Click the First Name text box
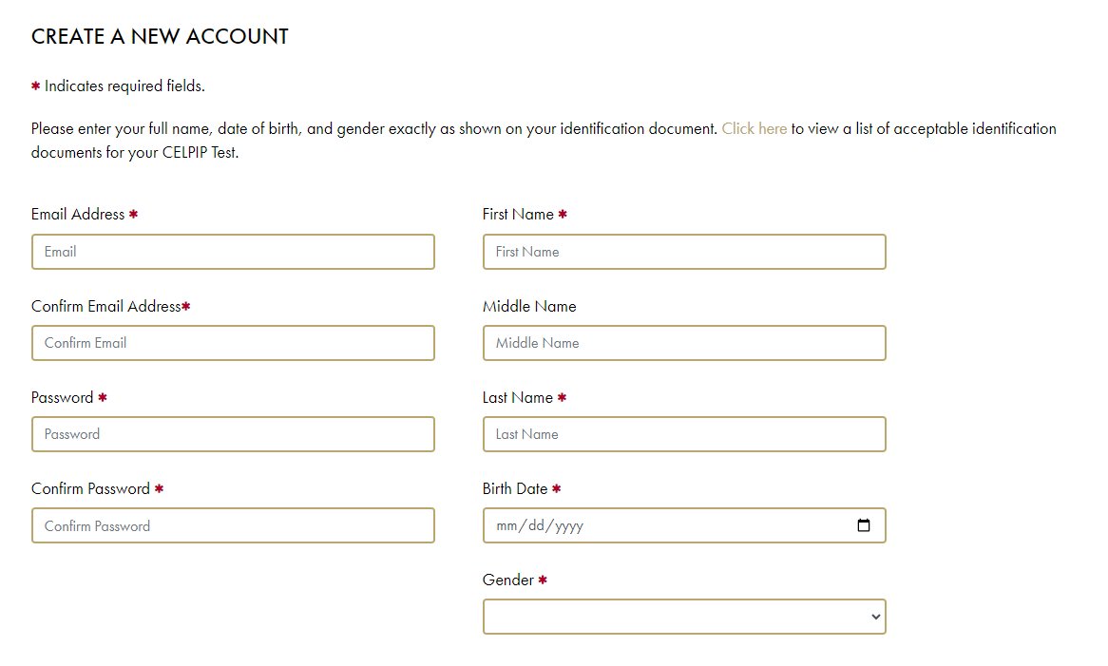 click(684, 252)
